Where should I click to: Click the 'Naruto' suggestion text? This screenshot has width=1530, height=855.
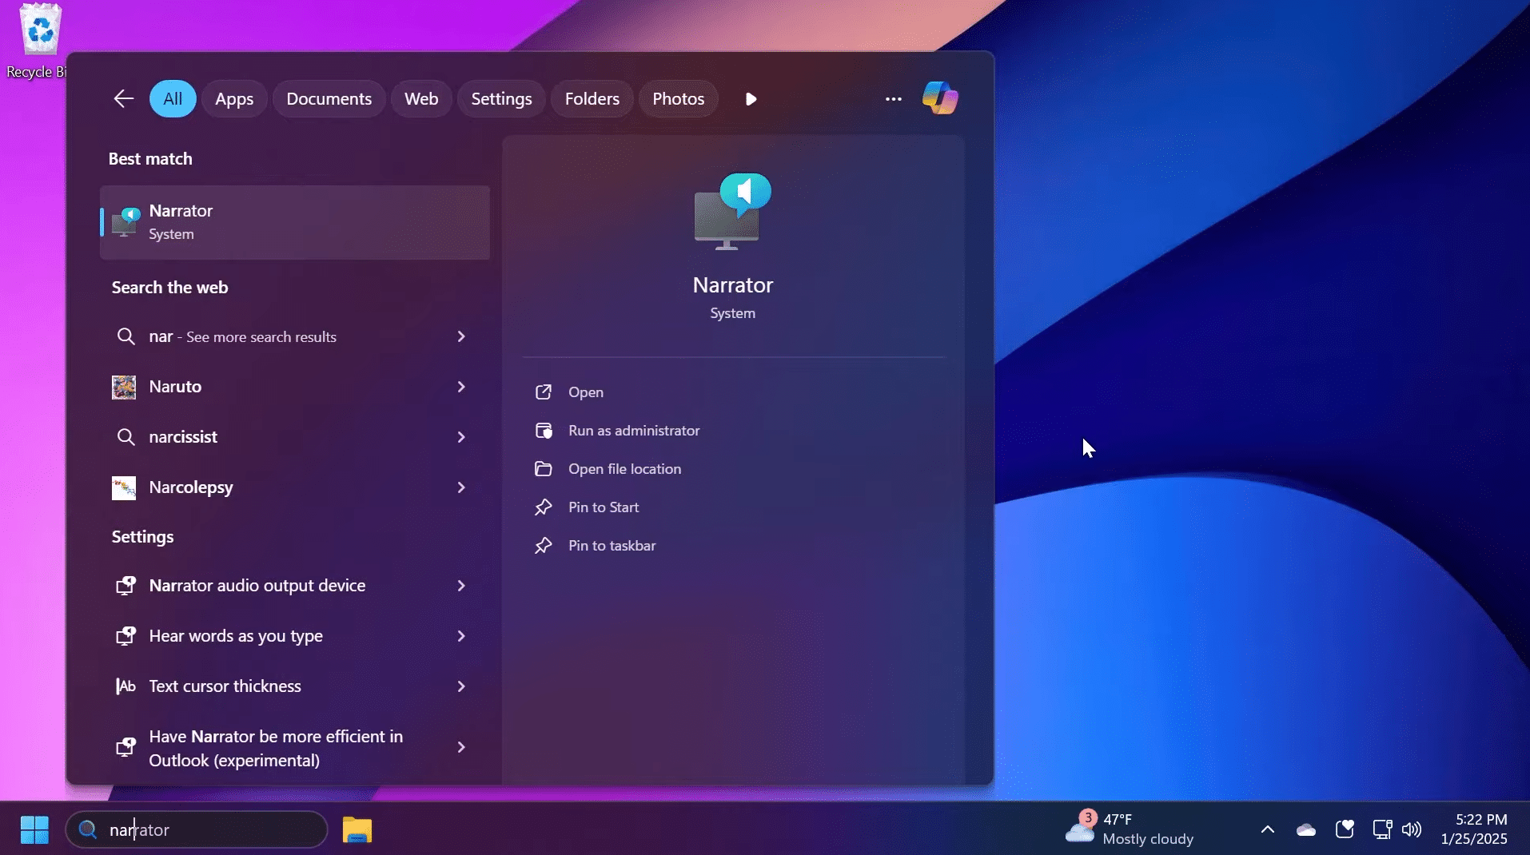175,387
